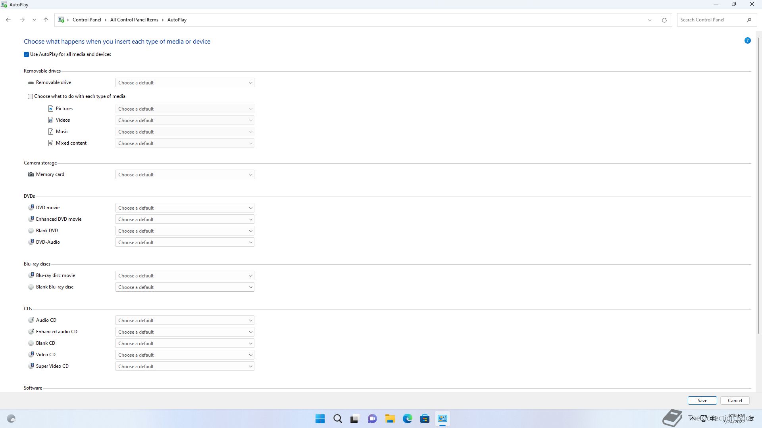Image resolution: width=762 pixels, height=428 pixels.
Task: Expand the Removable drive default dropdown
Action: [x=185, y=82]
